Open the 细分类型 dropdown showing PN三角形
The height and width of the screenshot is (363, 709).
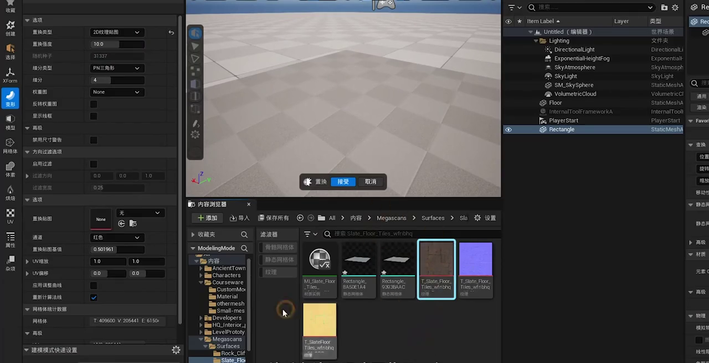(x=117, y=68)
